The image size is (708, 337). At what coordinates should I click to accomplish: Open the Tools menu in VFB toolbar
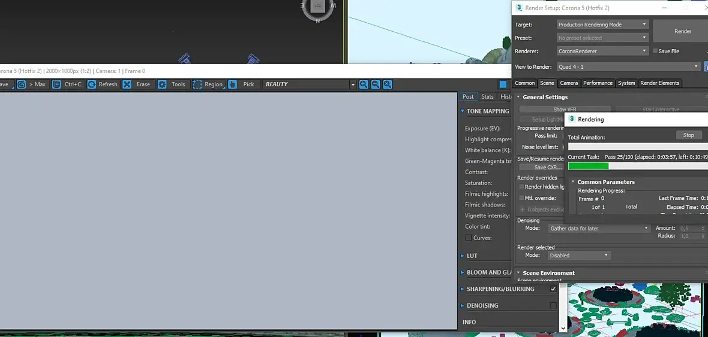172,84
